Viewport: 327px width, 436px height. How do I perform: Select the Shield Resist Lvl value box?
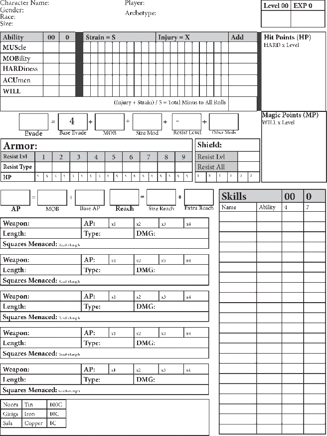(x=248, y=156)
